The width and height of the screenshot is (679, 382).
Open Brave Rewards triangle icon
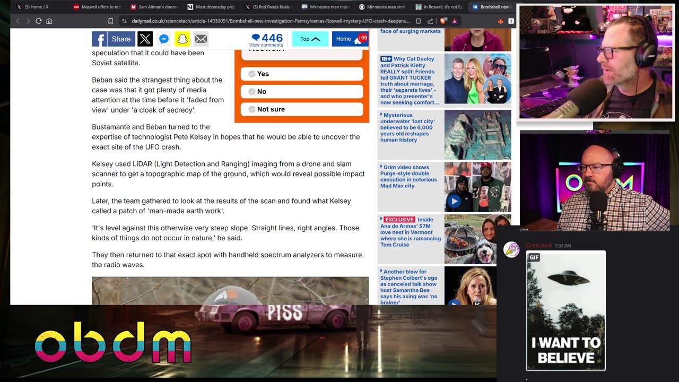tap(455, 21)
